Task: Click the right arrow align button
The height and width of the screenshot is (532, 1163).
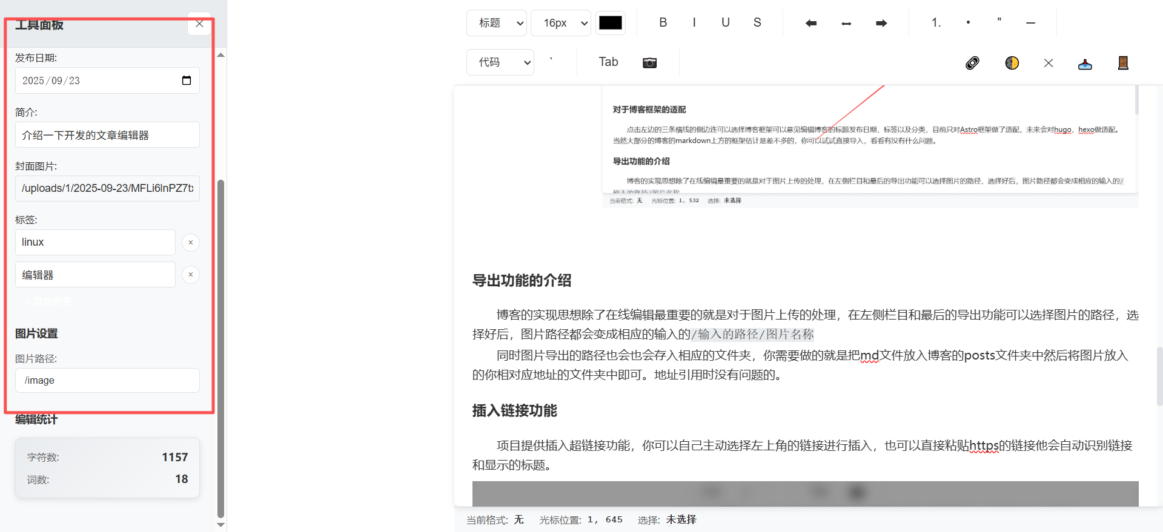Action: (881, 23)
